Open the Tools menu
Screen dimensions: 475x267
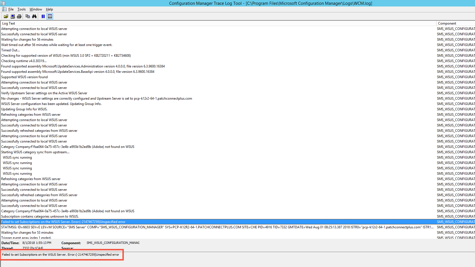click(x=21, y=9)
